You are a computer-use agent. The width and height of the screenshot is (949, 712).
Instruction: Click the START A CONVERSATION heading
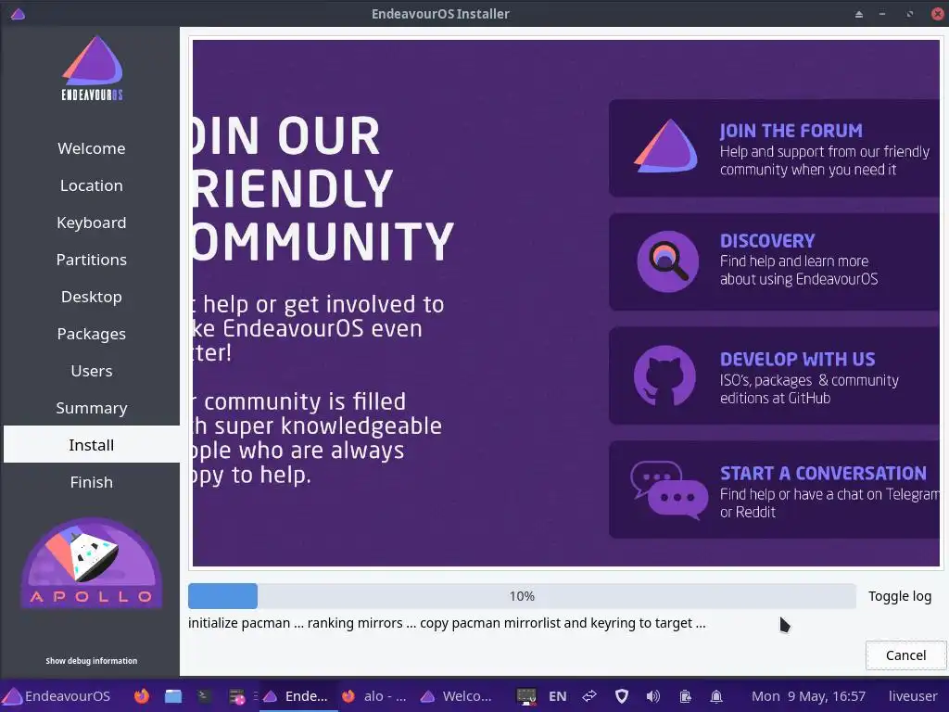point(823,473)
